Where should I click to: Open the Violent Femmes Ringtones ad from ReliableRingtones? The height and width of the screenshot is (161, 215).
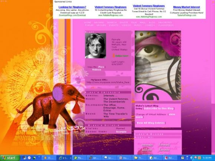(110, 7)
